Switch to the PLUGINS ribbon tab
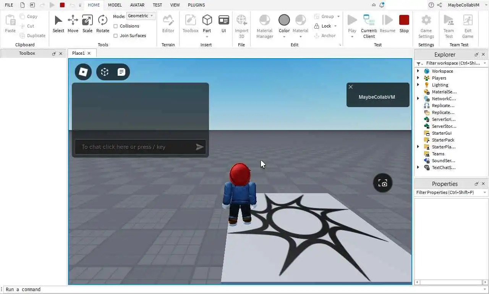489x306 pixels. pyautogui.click(x=196, y=5)
